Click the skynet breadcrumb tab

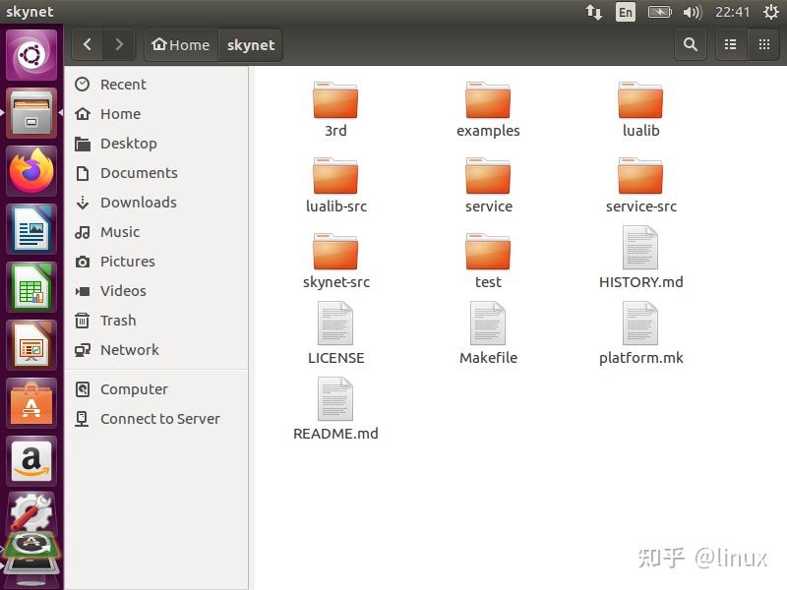point(251,44)
